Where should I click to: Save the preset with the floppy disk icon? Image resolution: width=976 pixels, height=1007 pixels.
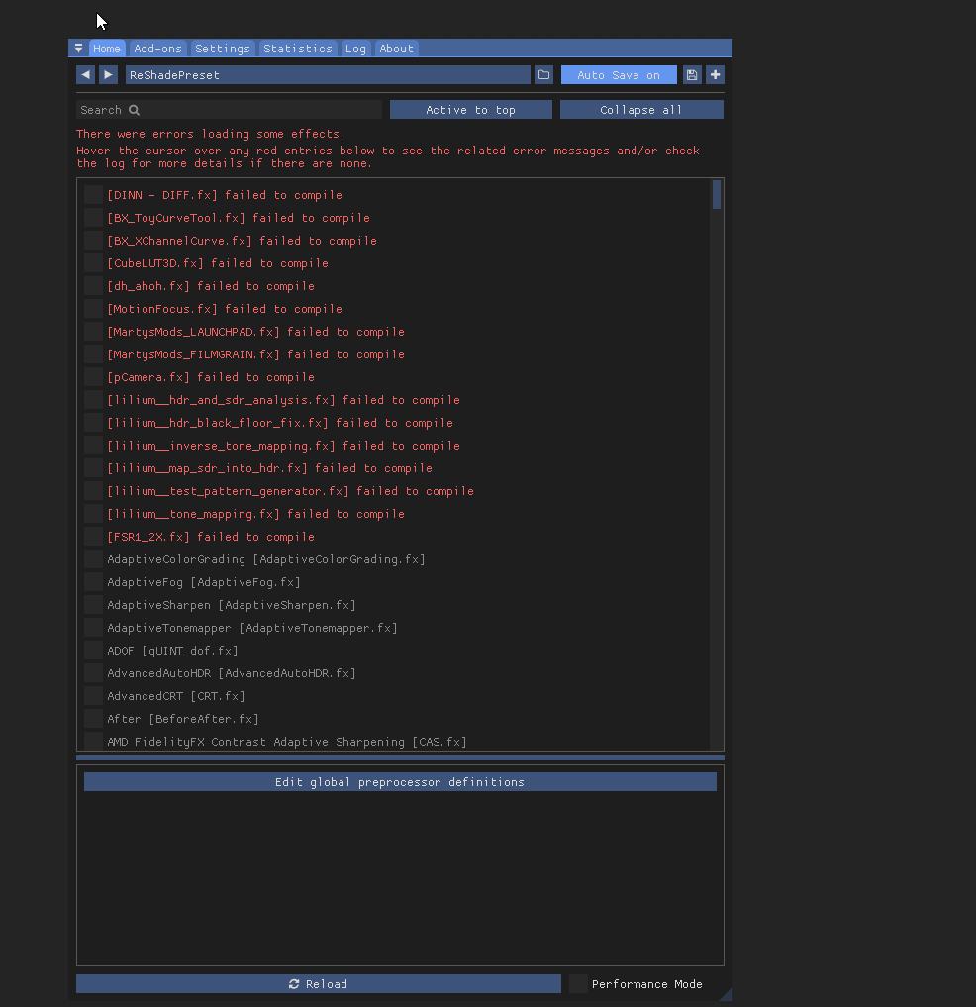(692, 75)
